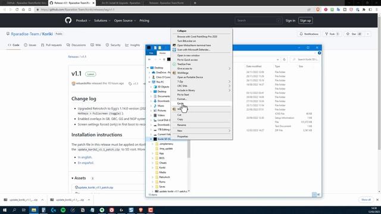This screenshot has width=381, height=214.
Task: Switch to Pull requests tab
Action: 51,45
